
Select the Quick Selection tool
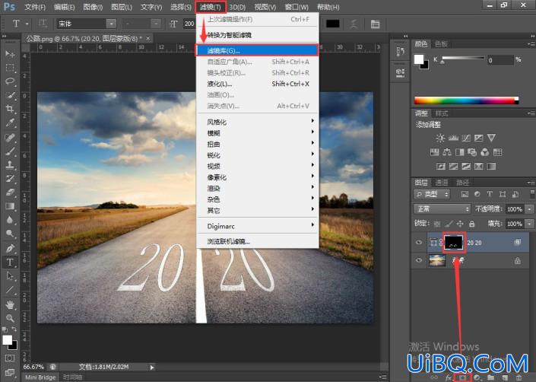10,95
